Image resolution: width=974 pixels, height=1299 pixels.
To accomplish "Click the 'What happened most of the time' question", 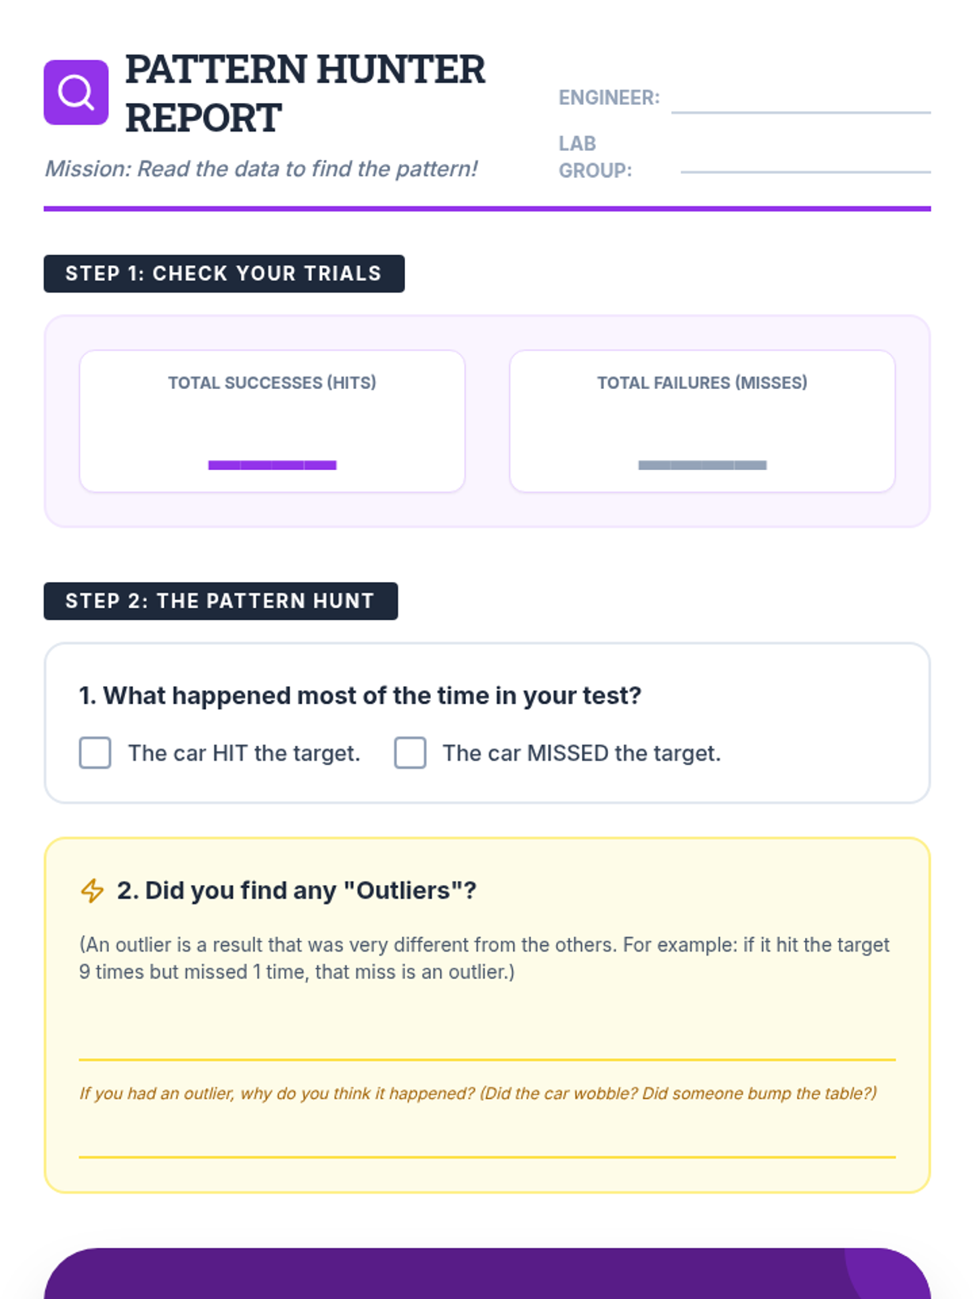I will pyautogui.click(x=360, y=696).
